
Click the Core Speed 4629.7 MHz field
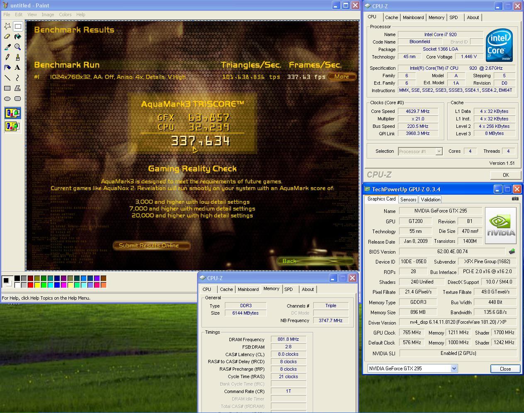(418, 111)
